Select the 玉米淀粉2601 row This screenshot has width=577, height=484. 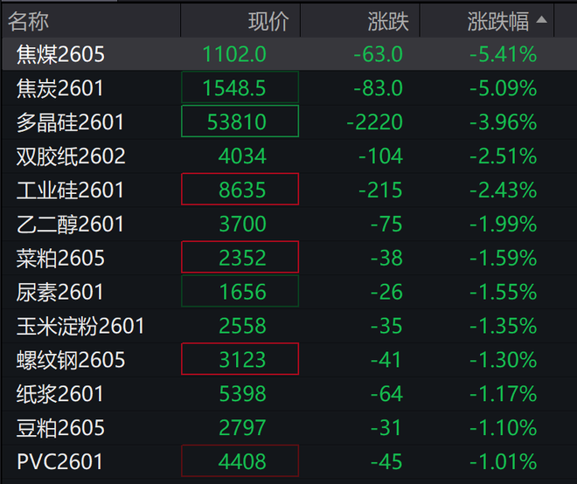click(x=80, y=326)
